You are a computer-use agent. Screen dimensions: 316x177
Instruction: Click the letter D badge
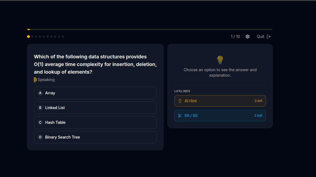[x=40, y=137]
